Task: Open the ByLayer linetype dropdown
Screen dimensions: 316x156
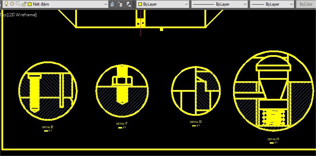Action: (245, 4)
